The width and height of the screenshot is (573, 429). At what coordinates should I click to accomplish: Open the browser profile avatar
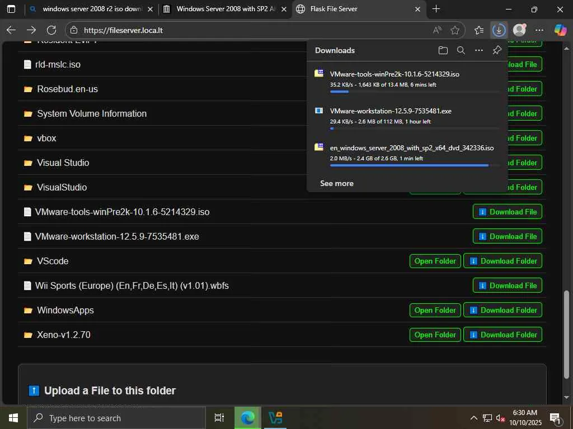pos(519,30)
